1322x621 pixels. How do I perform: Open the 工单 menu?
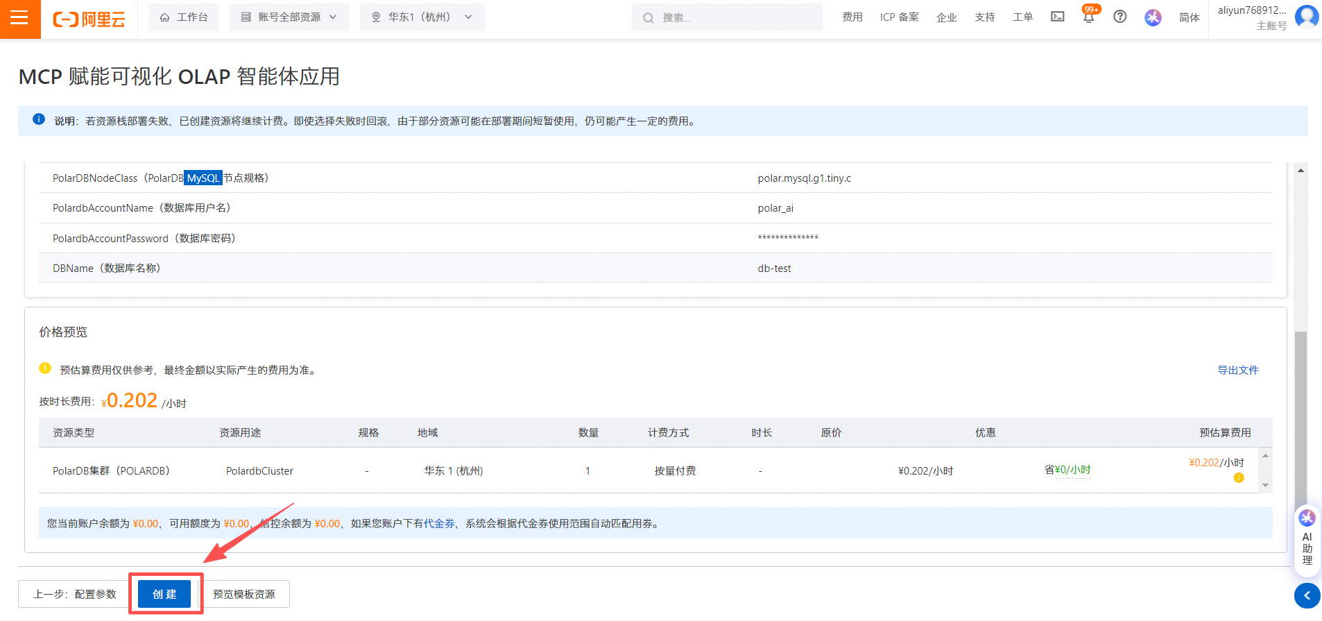tap(1022, 17)
